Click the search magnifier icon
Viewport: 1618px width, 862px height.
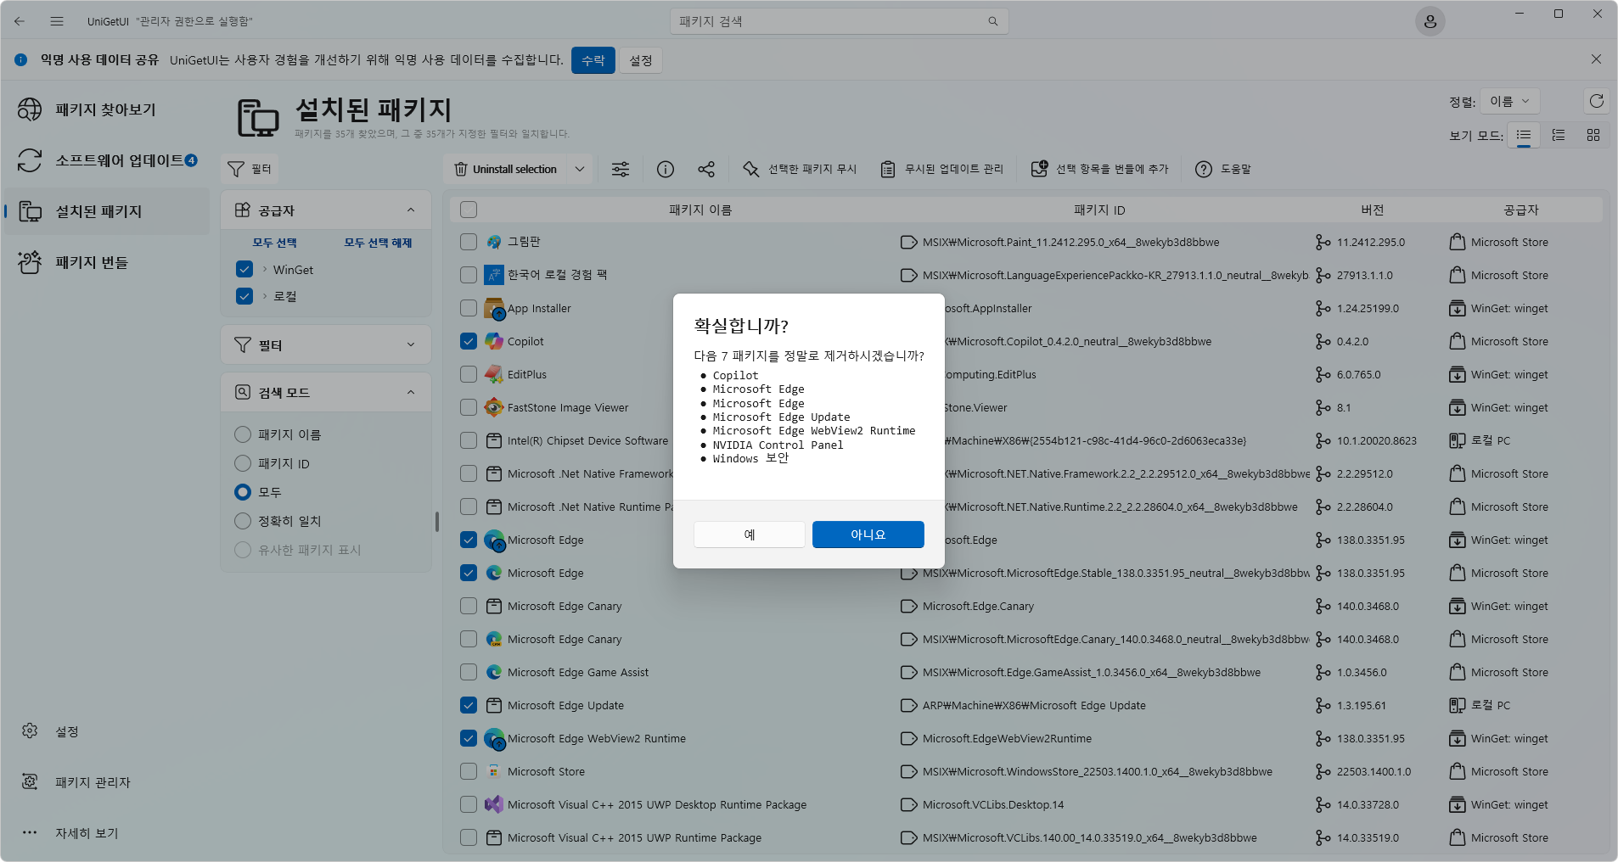992,21
